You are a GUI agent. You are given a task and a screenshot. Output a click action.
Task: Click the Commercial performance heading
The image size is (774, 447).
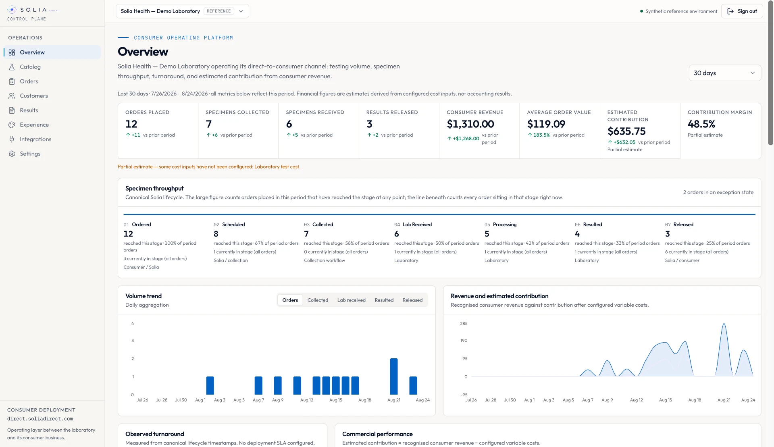click(x=377, y=434)
